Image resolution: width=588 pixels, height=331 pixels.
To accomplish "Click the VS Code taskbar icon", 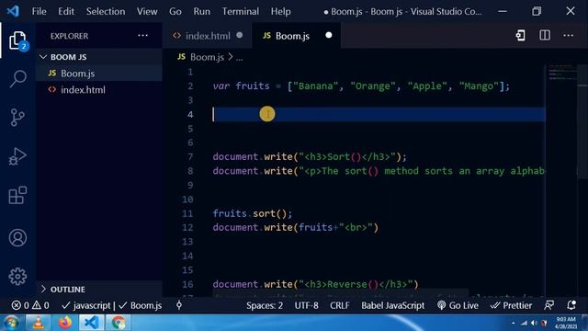I will click(x=92, y=323).
